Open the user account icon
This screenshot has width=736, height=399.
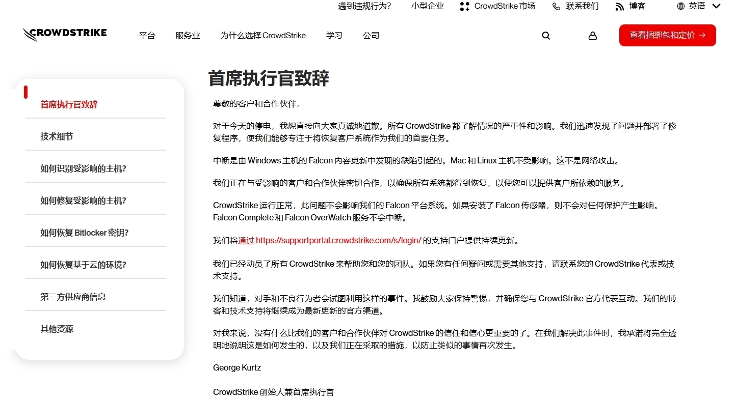click(x=592, y=36)
